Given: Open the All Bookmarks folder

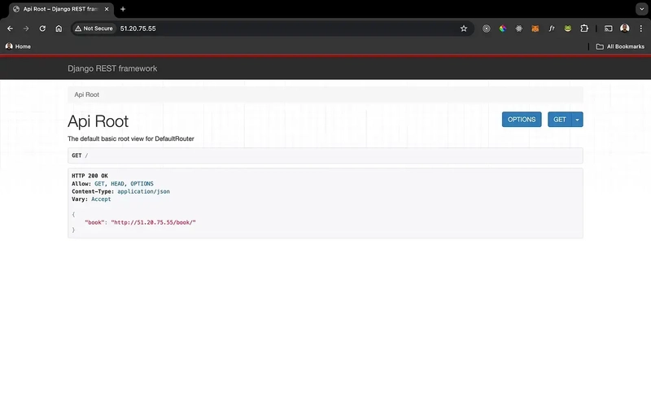Looking at the screenshot, I should (620, 46).
